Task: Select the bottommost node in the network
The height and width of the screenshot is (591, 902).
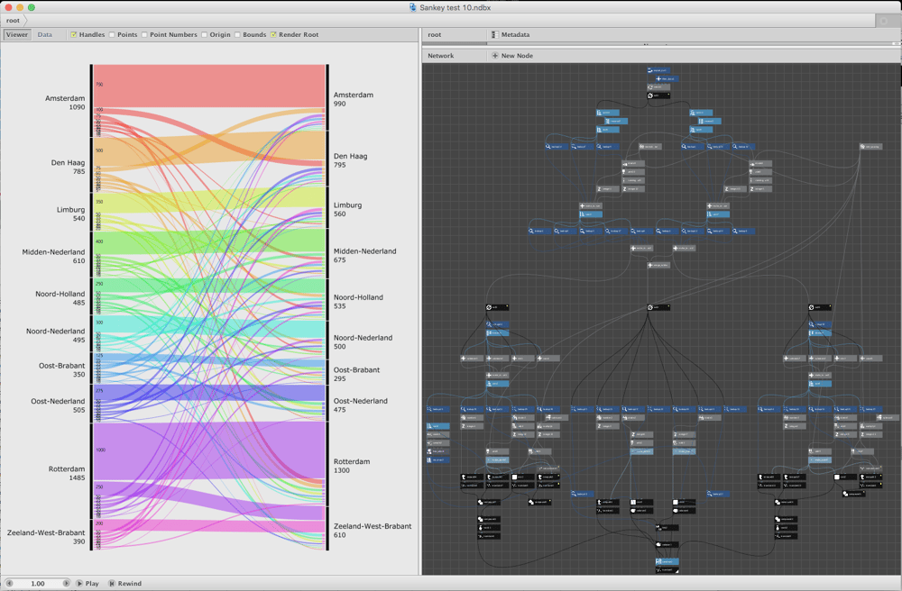Action: coord(667,569)
